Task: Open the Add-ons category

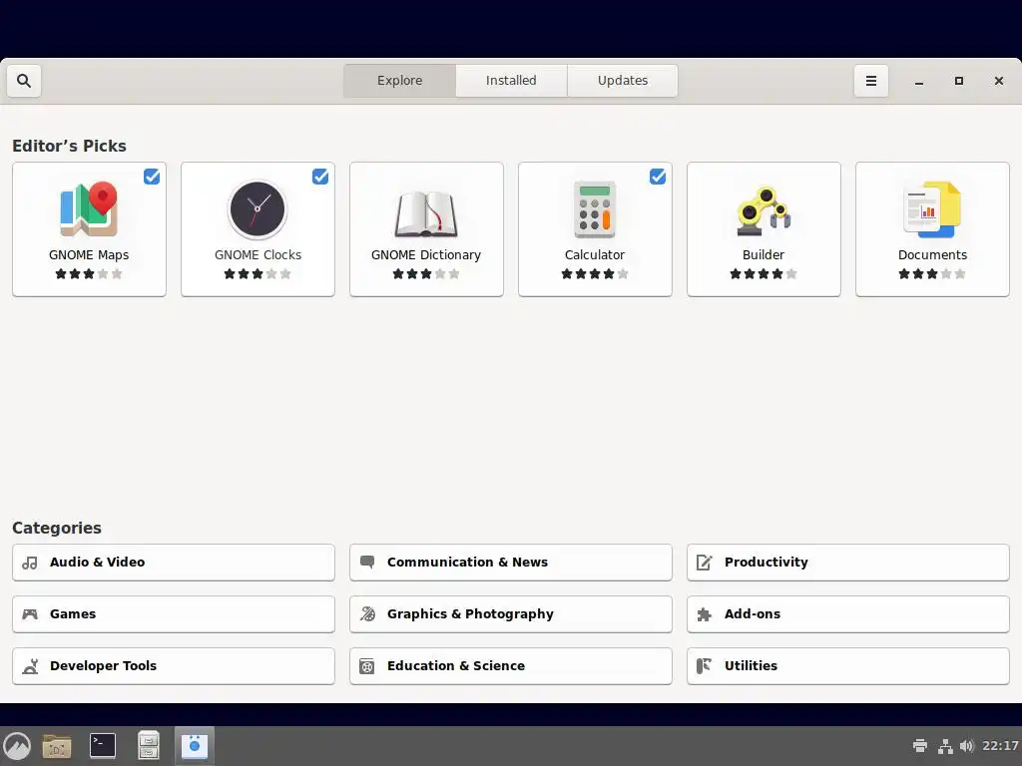Action: [x=848, y=614]
